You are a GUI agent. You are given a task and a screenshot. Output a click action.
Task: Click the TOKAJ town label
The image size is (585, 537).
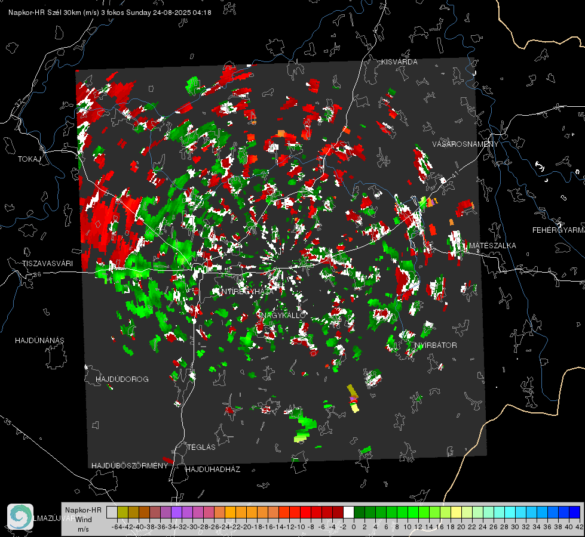coord(29,159)
